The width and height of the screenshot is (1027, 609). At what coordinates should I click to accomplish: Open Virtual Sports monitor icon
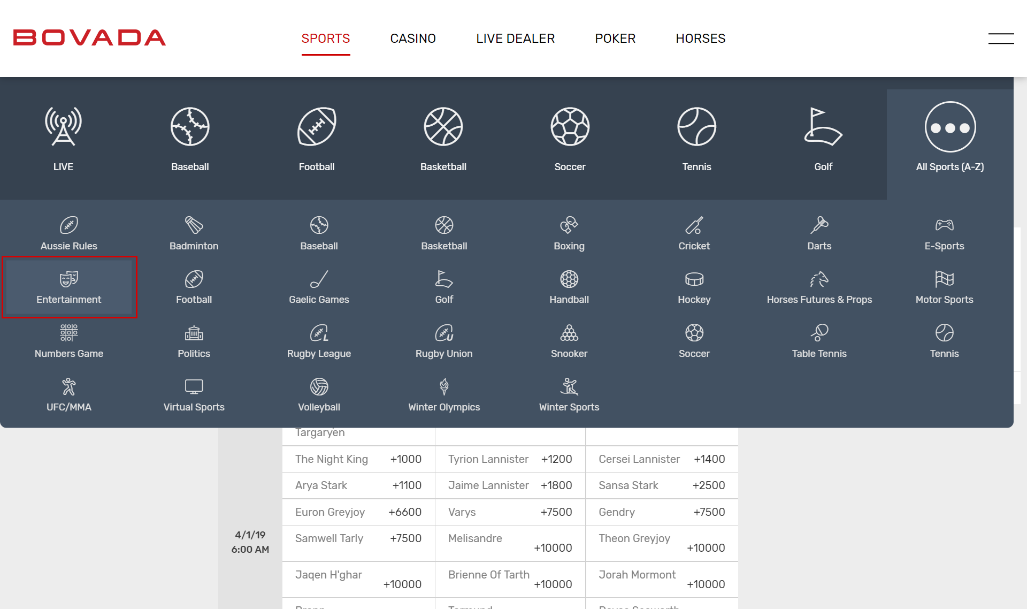coord(194,386)
